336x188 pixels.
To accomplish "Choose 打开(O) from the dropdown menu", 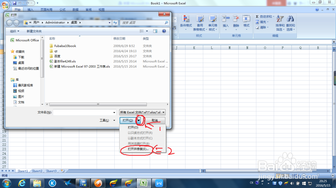I will pos(133,127).
